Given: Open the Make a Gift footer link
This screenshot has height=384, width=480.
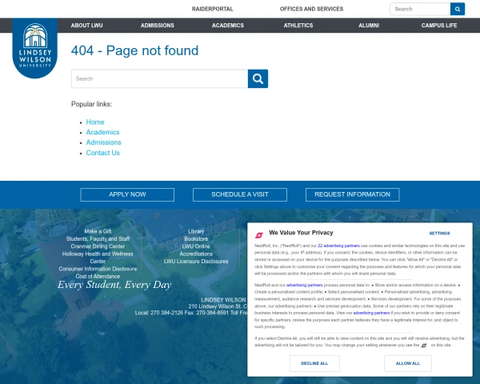Looking at the screenshot, I should 98,231.
